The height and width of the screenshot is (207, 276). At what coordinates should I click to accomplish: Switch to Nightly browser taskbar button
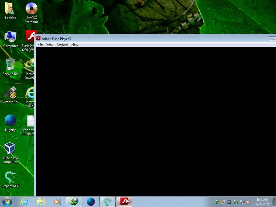[91, 202]
